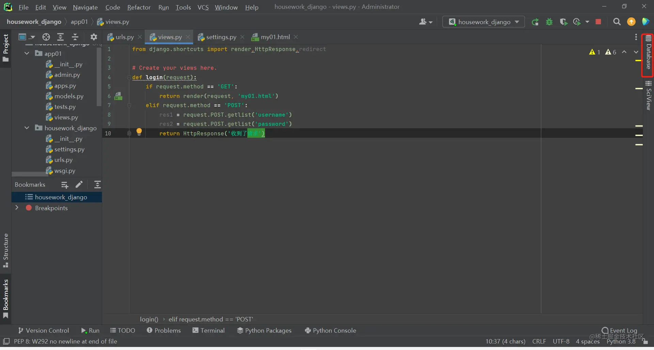Viewport: 654px width, 350px height.
Task: Open Project panel settings gear
Action: coord(94,37)
